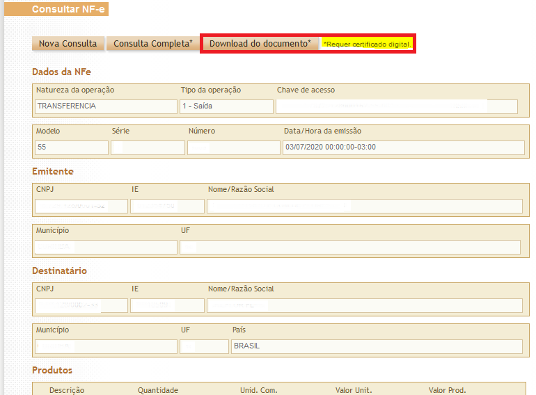Screen dimensions: 536x395
Task: Click Download do documento button
Action: coord(260,44)
